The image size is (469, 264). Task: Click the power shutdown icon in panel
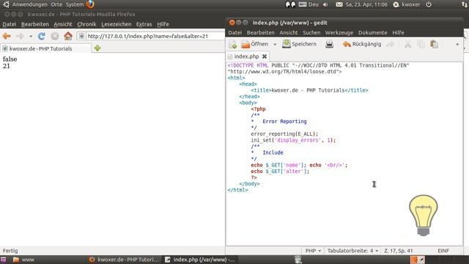click(429, 4)
